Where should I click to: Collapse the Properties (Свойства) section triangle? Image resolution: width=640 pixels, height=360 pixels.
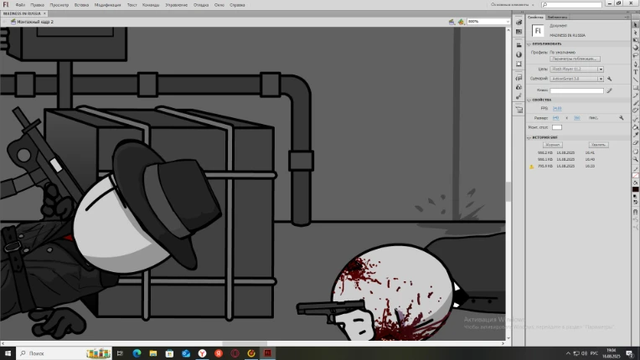(529, 100)
